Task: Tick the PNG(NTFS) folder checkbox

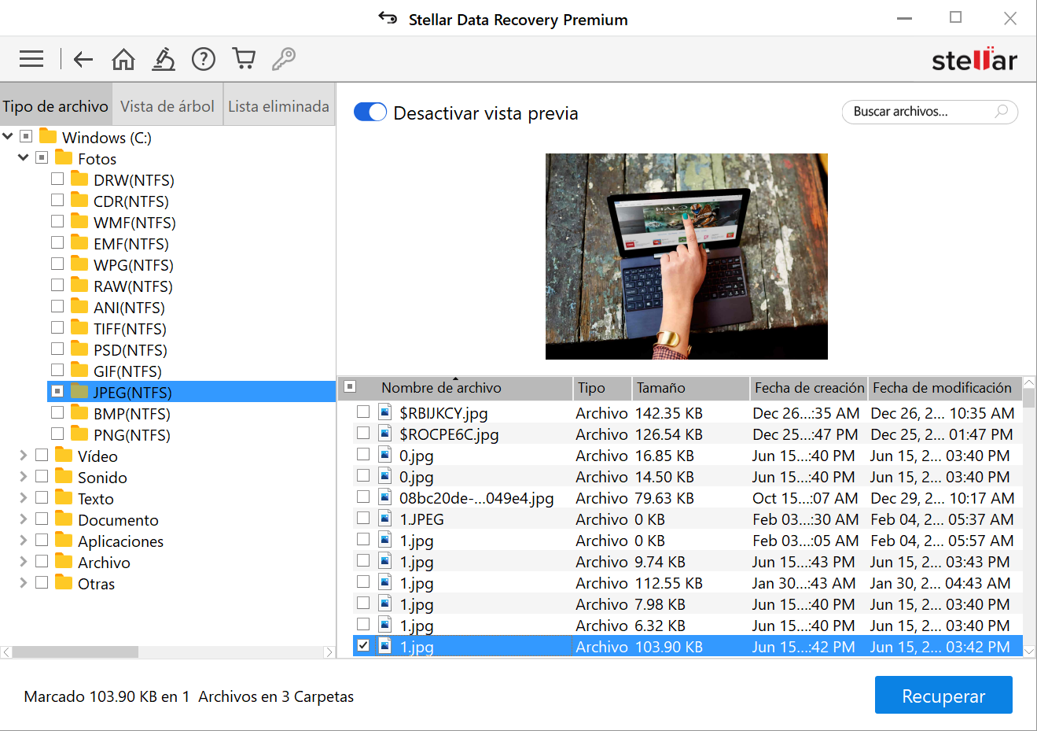Action: 57,434
